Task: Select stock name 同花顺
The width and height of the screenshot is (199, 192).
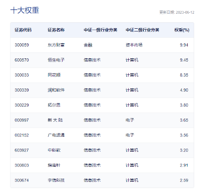Action: tap(54, 75)
